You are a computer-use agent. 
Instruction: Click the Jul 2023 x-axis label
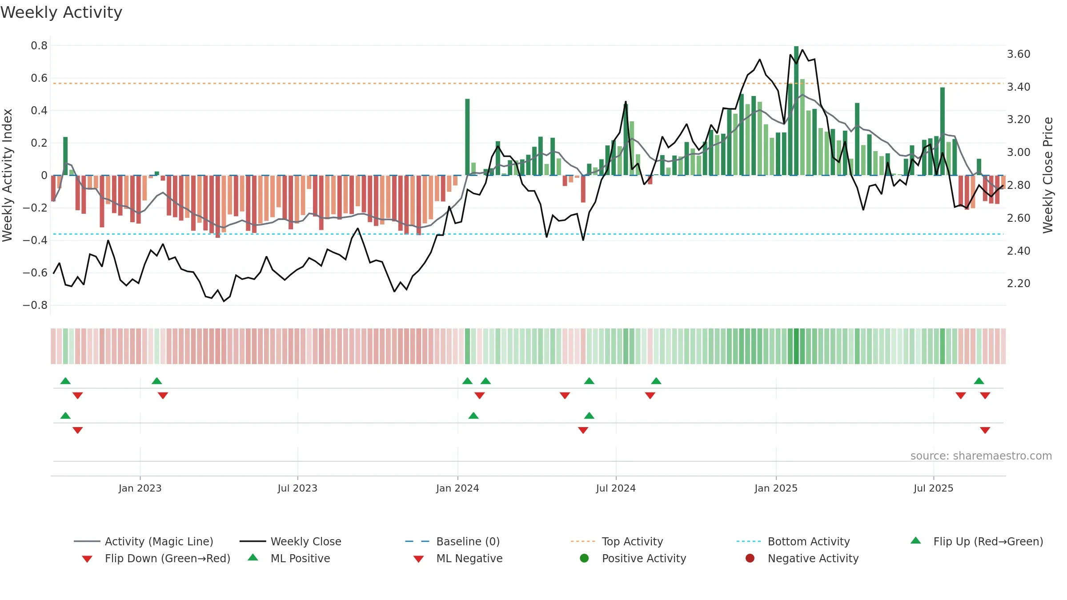pyautogui.click(x=297, y=488)
